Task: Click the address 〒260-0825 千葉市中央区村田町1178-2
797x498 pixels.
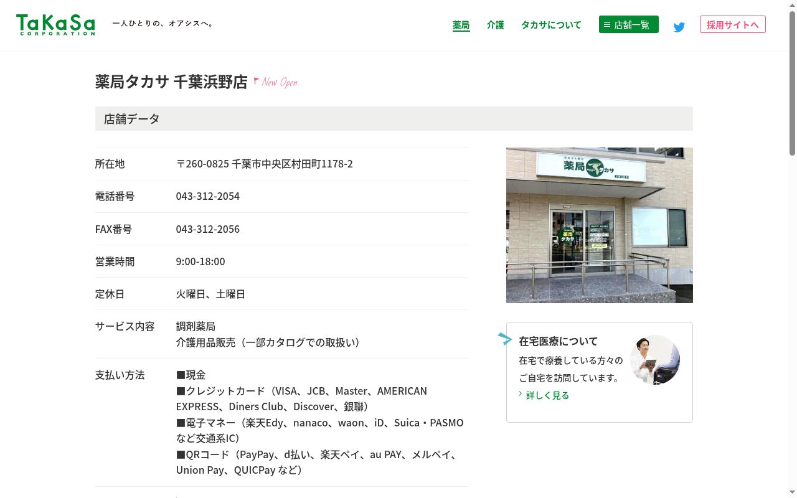Action: 265,164
